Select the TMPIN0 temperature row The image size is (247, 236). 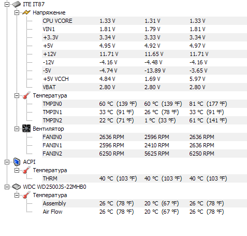click(144, 104)
